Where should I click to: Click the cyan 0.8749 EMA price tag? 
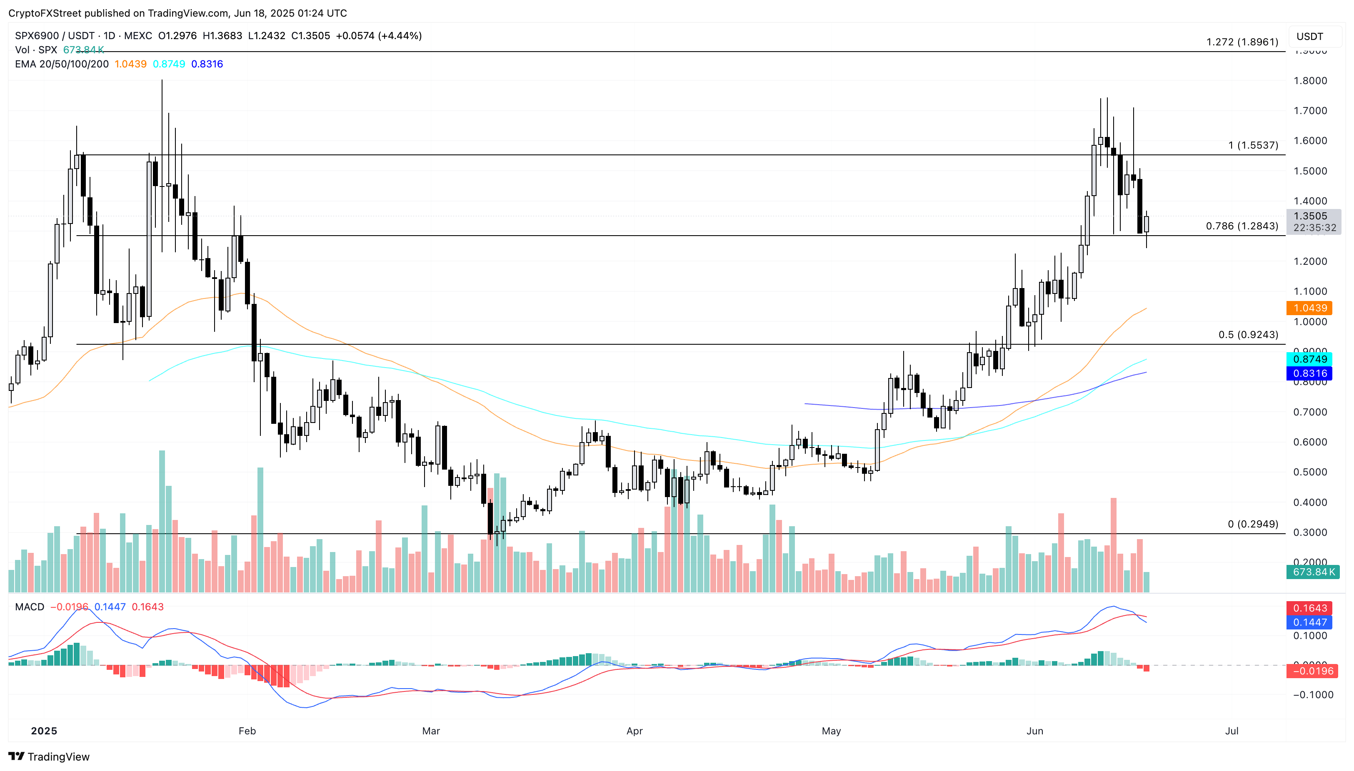(1309, 359)
